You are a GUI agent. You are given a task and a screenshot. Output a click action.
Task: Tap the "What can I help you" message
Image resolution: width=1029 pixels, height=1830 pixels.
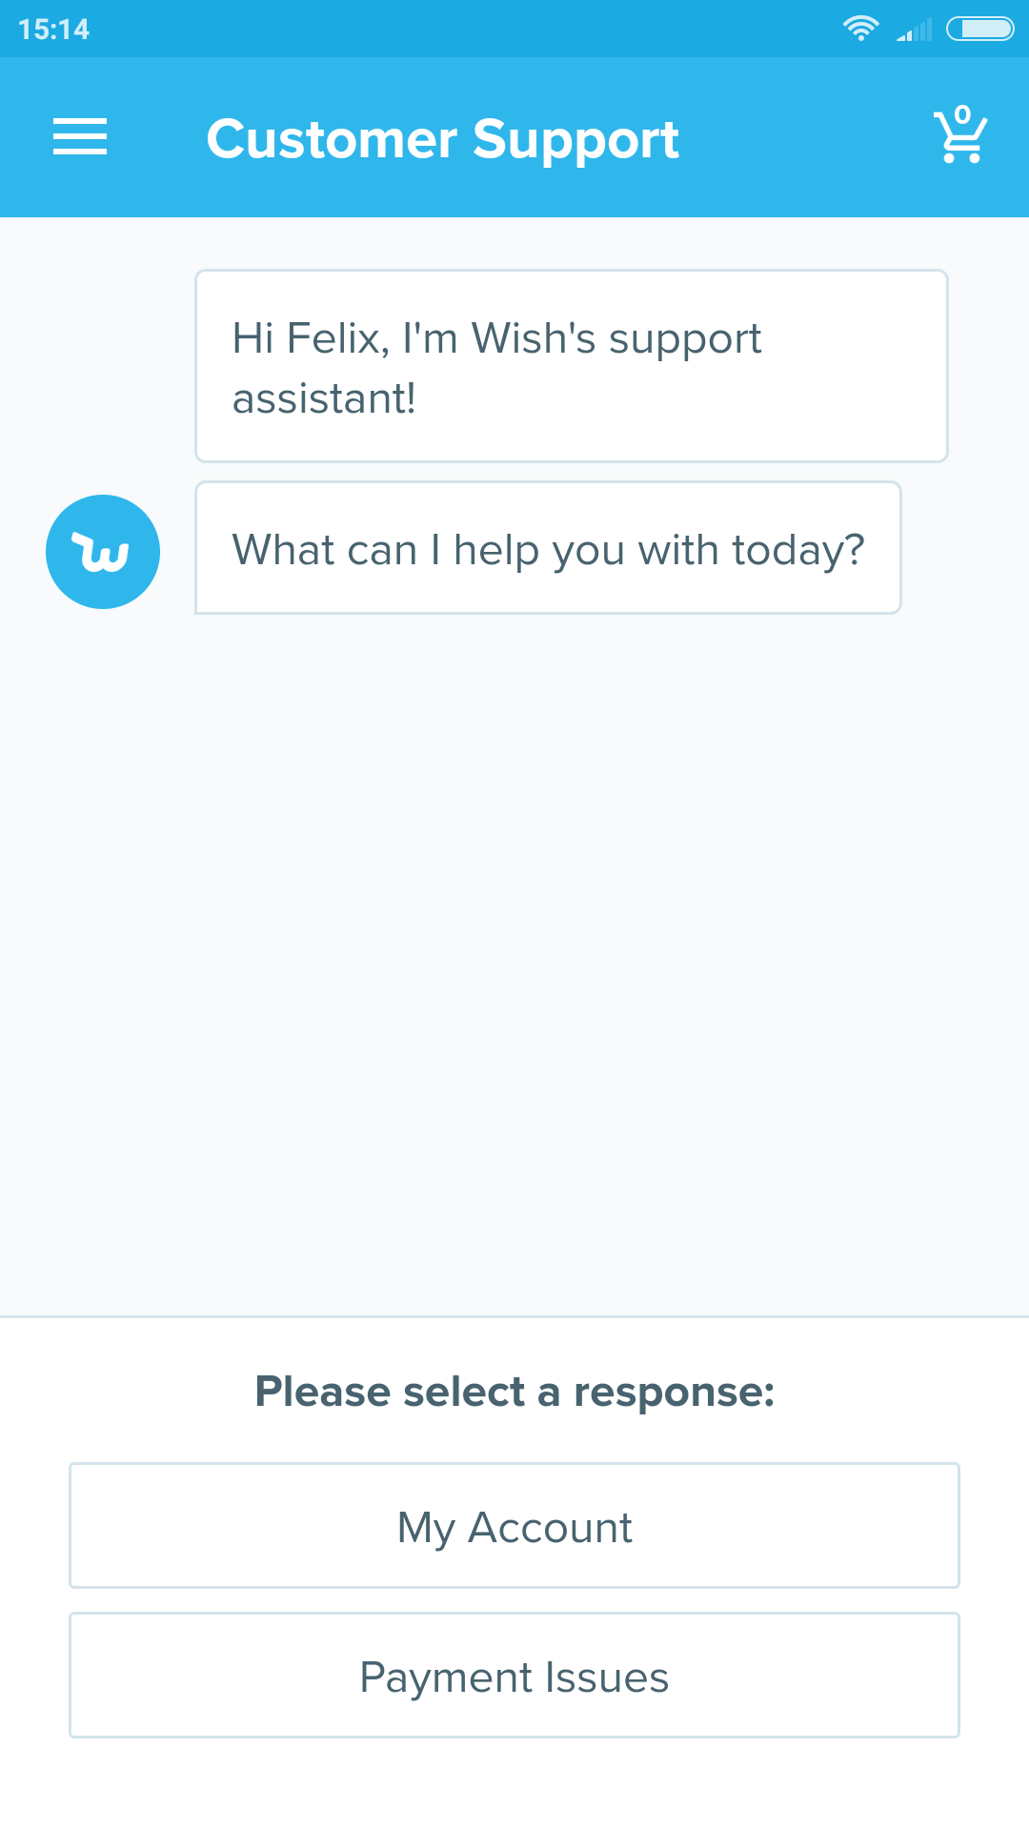548,549
